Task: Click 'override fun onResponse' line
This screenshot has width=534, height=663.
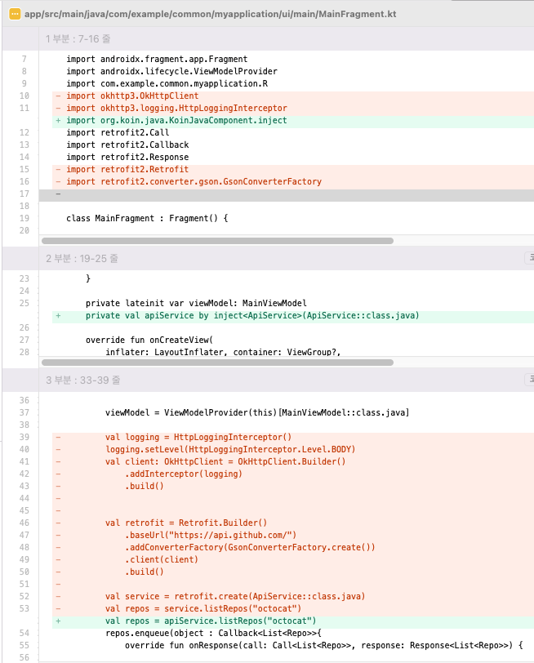Action: tap(324, 646)
